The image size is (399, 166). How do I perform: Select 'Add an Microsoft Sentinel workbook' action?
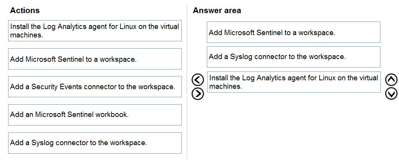tap(95, 115)
